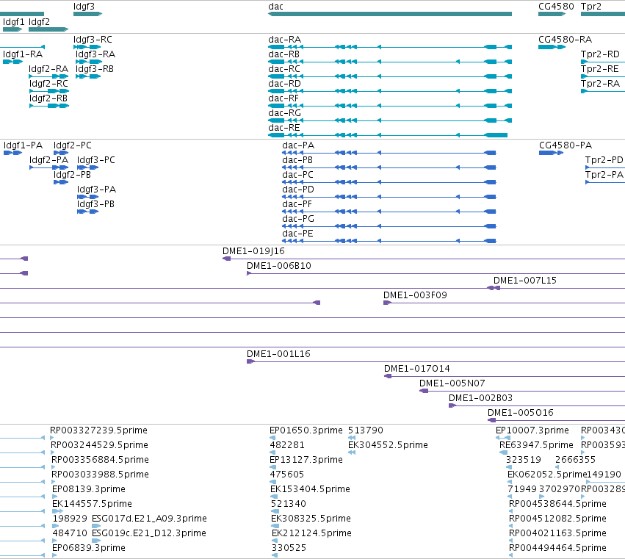Screen dimensions: 625x559
Task: Select the Idgf1 gene label
Action: 13,22
